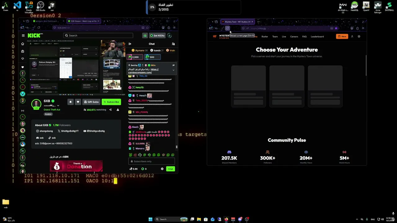Open the Team page on Mystery Town

(275, 37)
